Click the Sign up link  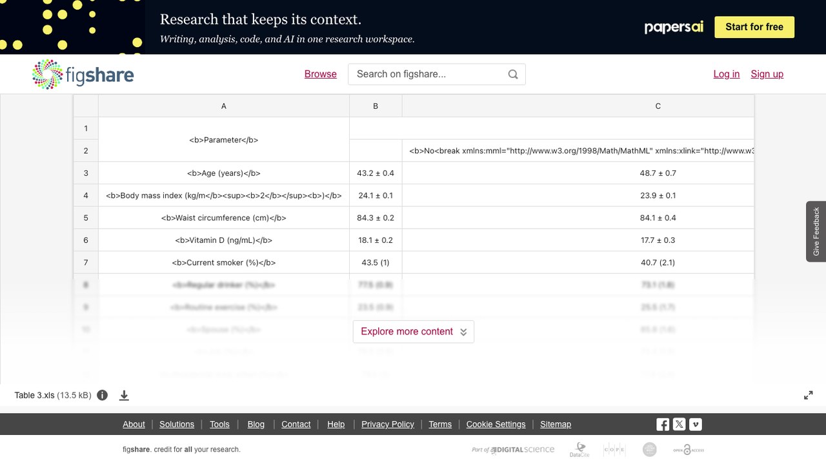[767, 74]
